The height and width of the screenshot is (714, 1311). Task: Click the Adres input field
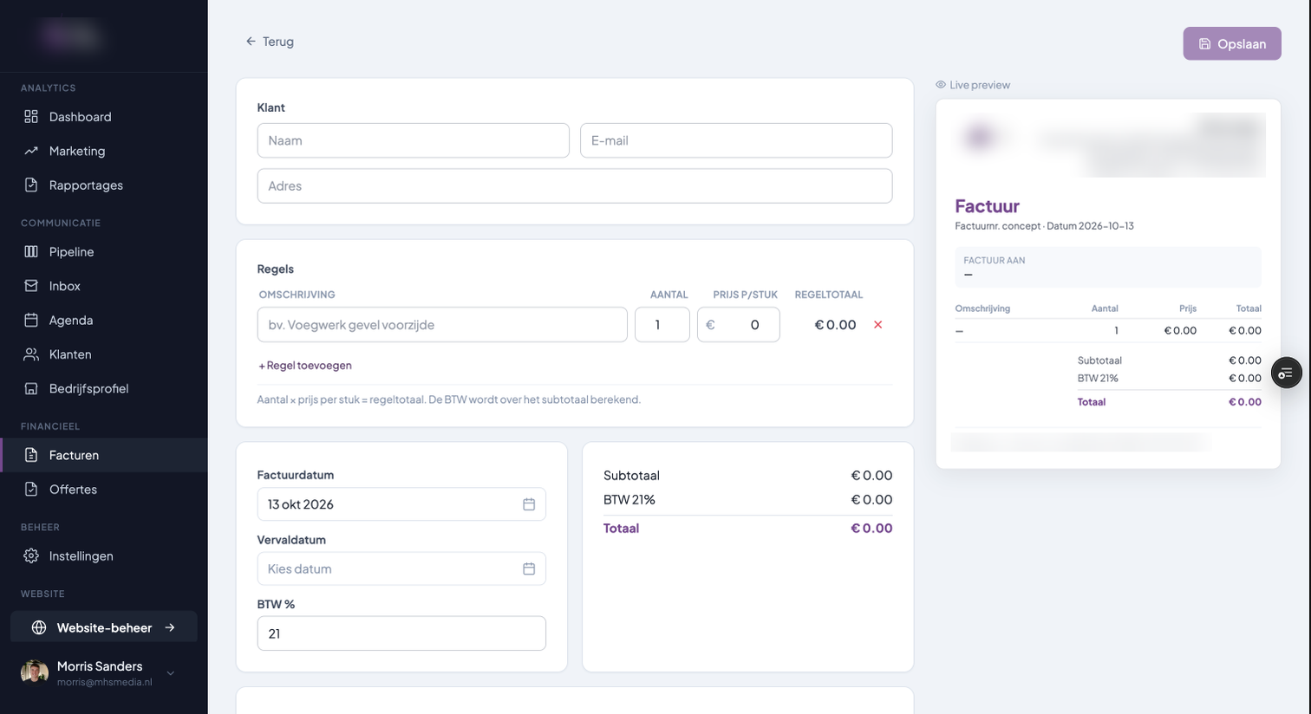(x=575, y=186)
